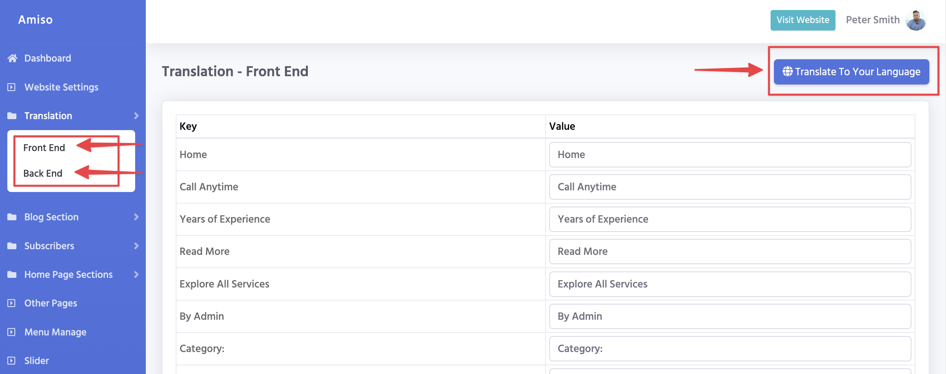Open Blog Section menu label
Image resolution: width=946 pixels, height=374 pixels.
pyautogui.click(x=51, y=217)
